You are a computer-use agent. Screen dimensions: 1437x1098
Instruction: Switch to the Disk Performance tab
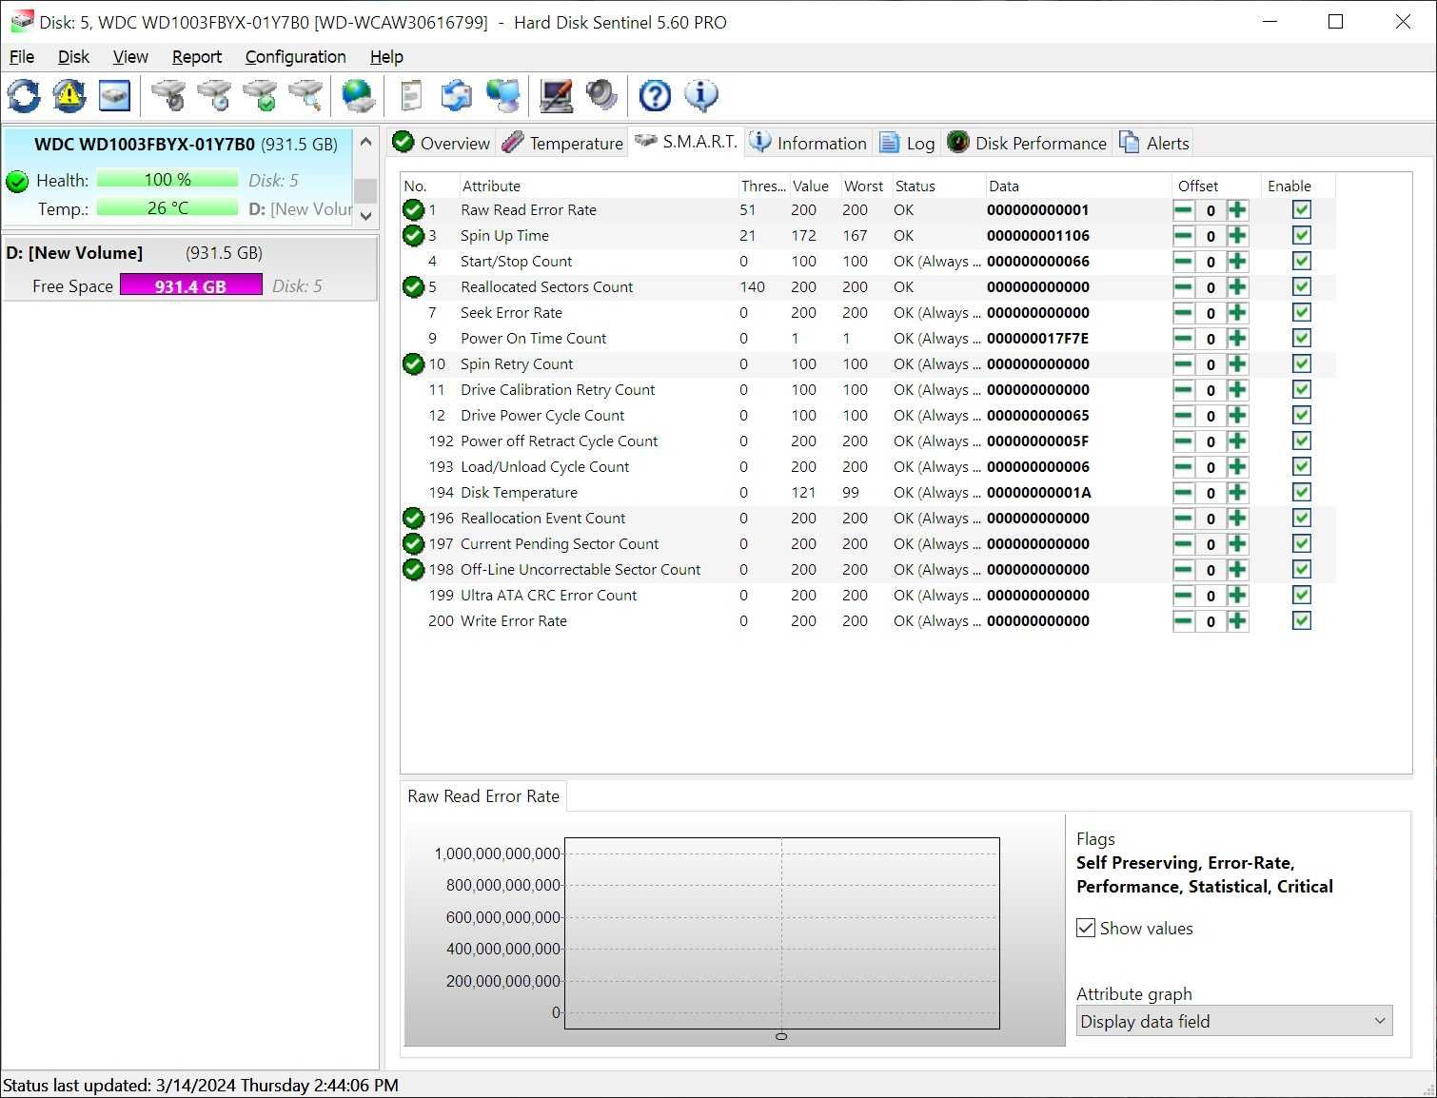coord(1028,143)
